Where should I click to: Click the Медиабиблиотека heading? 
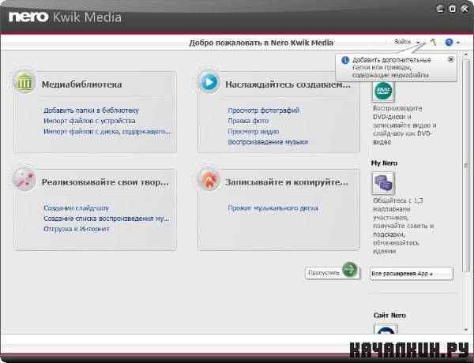81,84
